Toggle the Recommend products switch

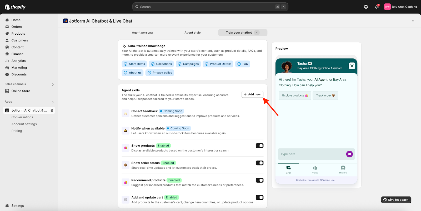pos(259,180)
